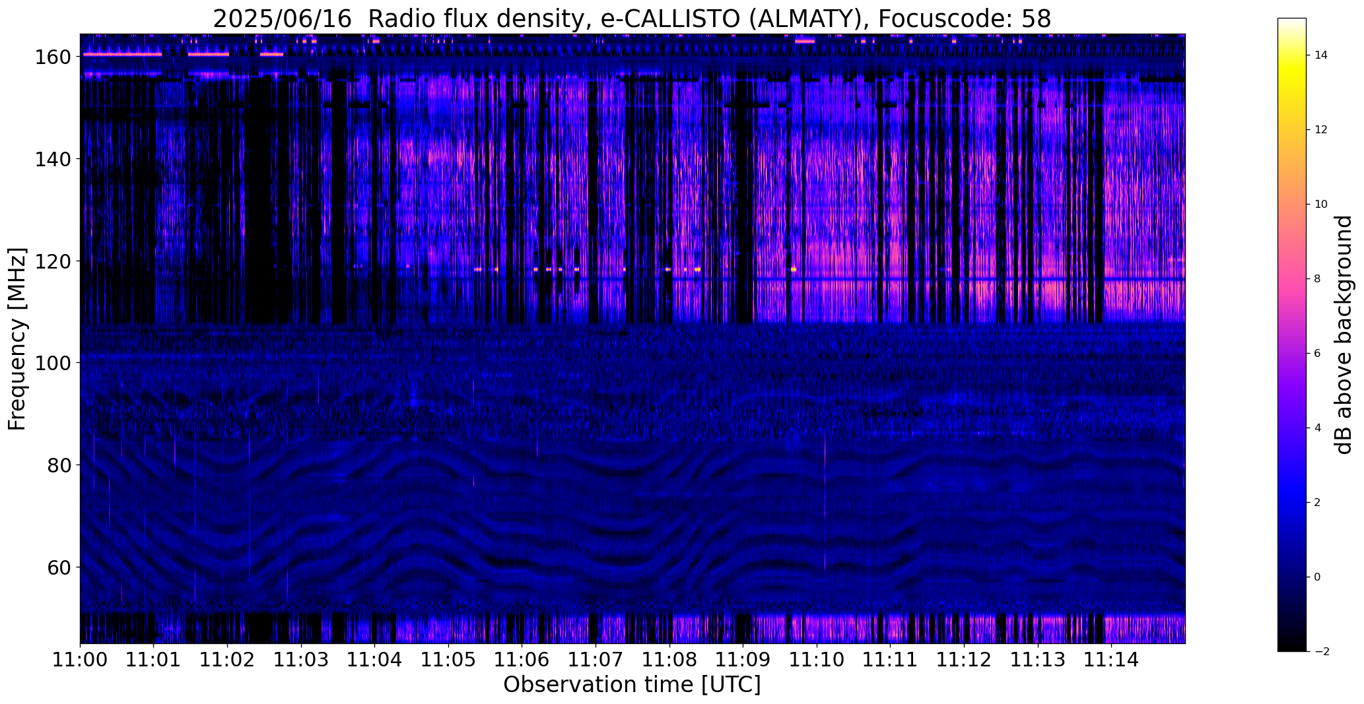The image size is (1364, 704).
Task: Click the 11:09 time tick label
Action: [743, 658]
